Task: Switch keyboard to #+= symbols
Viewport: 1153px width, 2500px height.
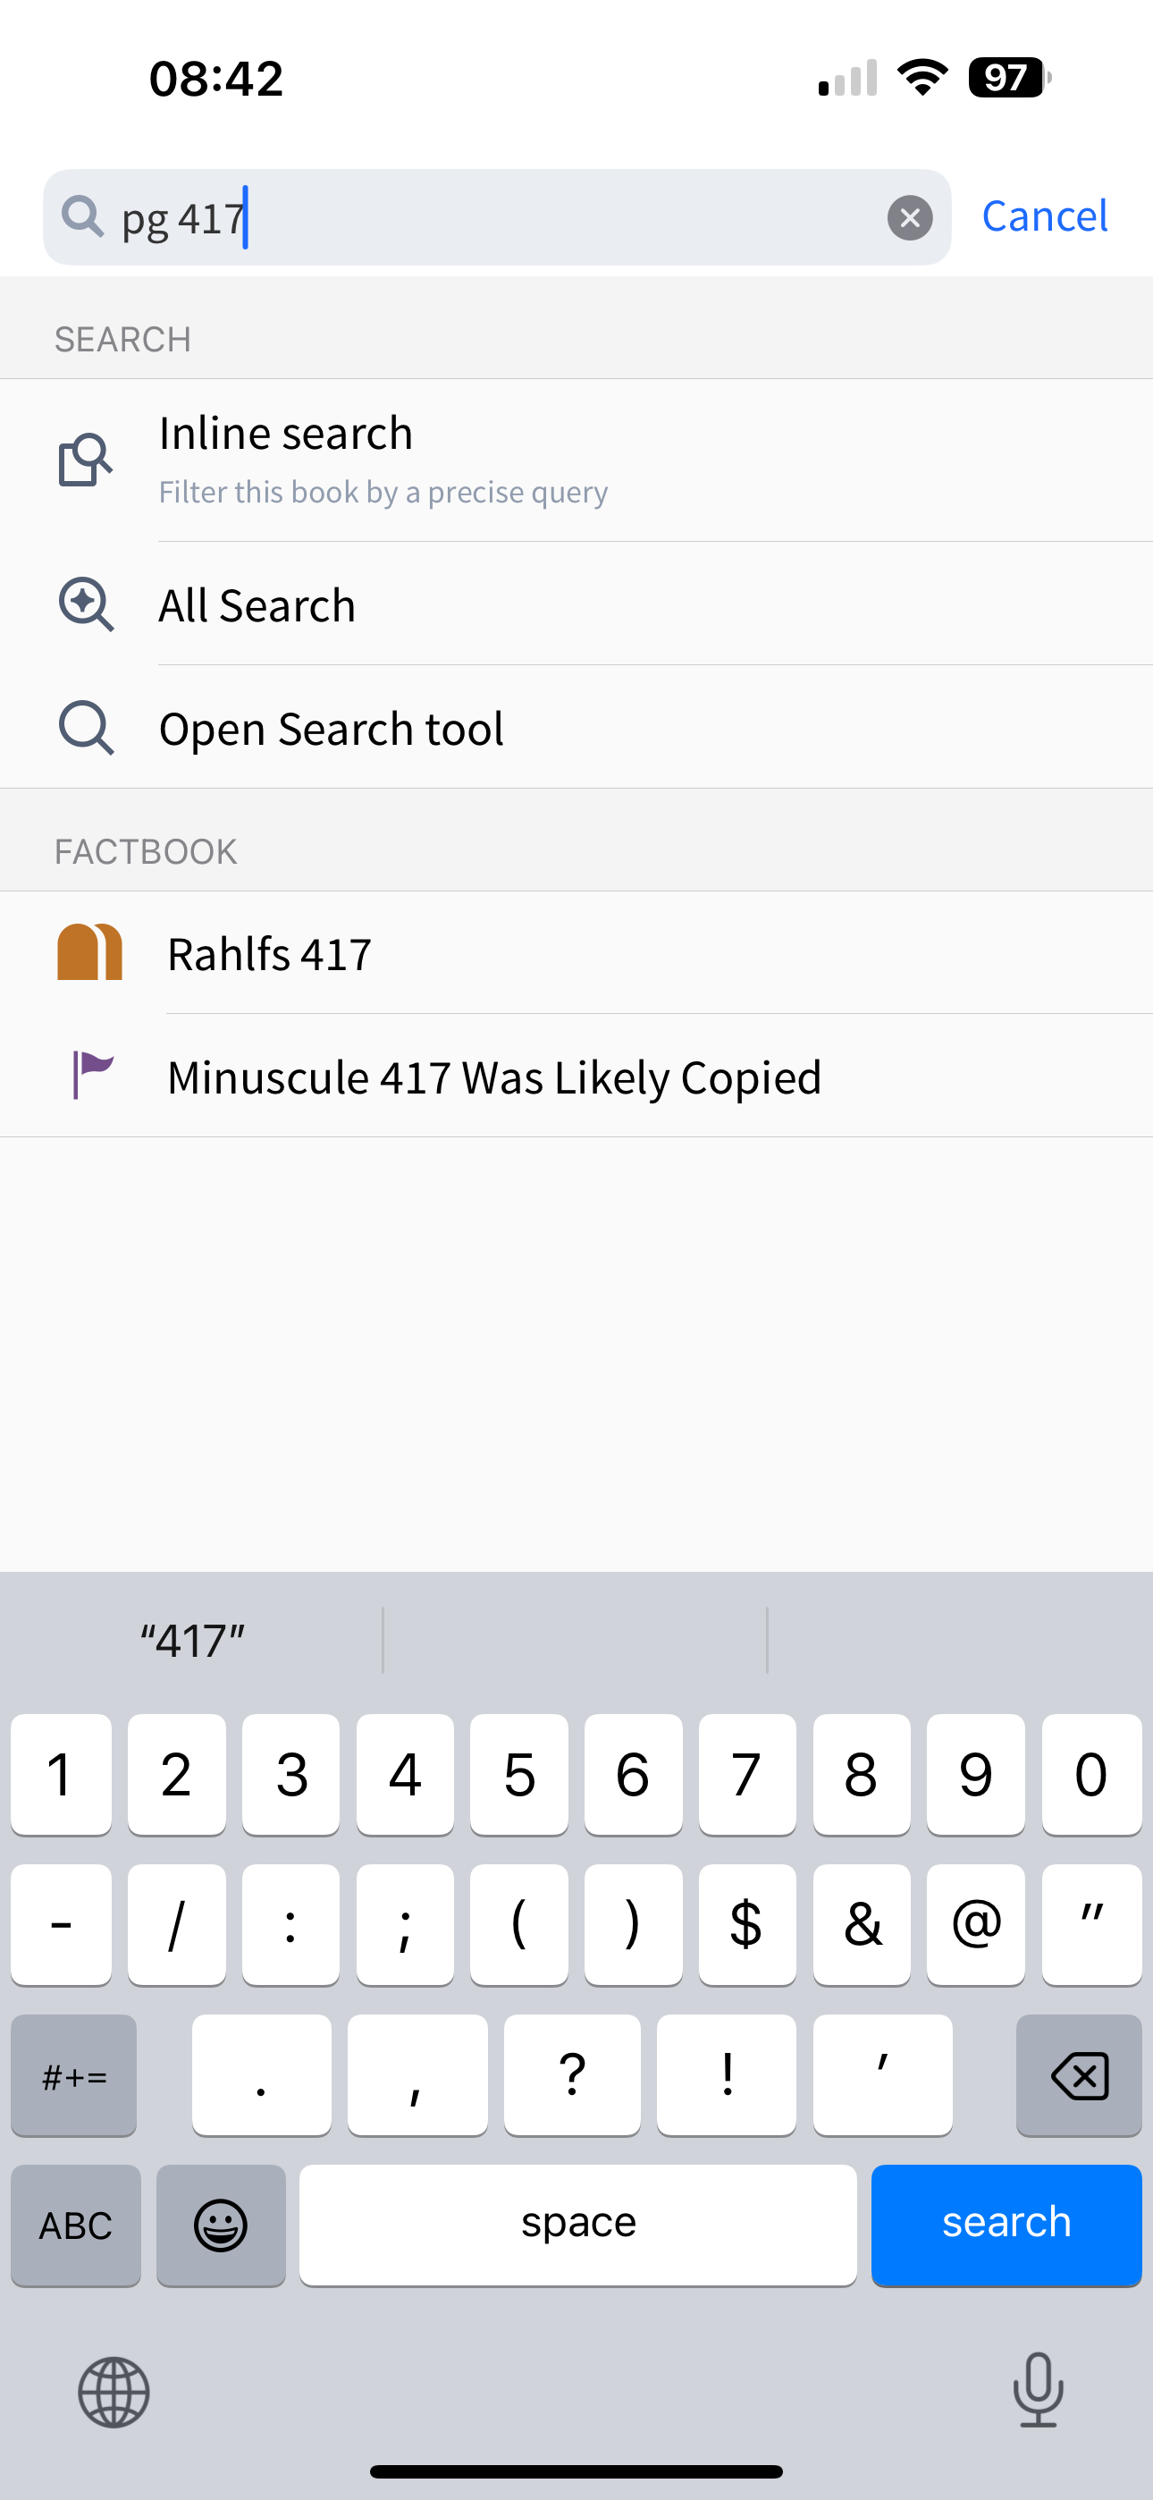Action: [x=74, y=2075]
